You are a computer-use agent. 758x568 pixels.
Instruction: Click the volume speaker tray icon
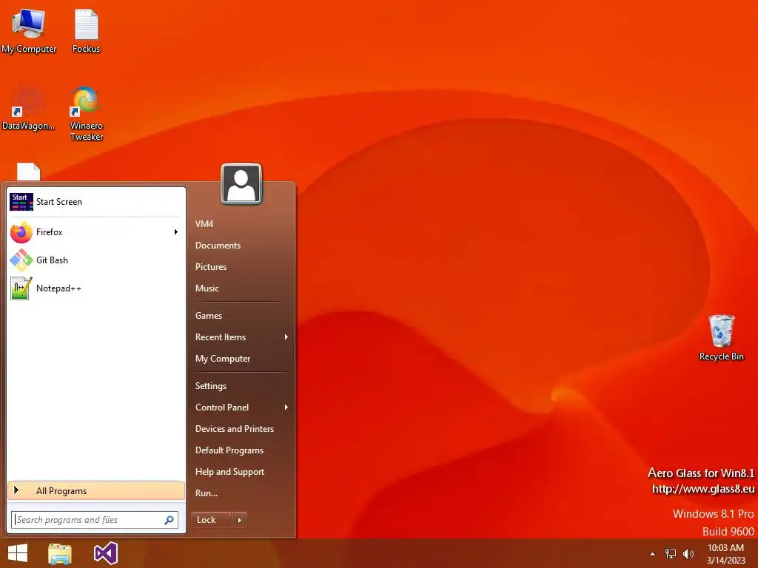(688, 554)
